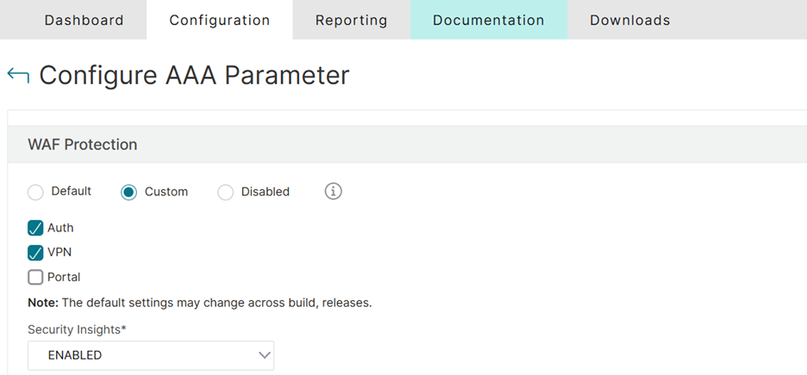Screen dimensions: 807x375
Task: Click the Configure AAA Parameter page title
Action: (194, 75)
